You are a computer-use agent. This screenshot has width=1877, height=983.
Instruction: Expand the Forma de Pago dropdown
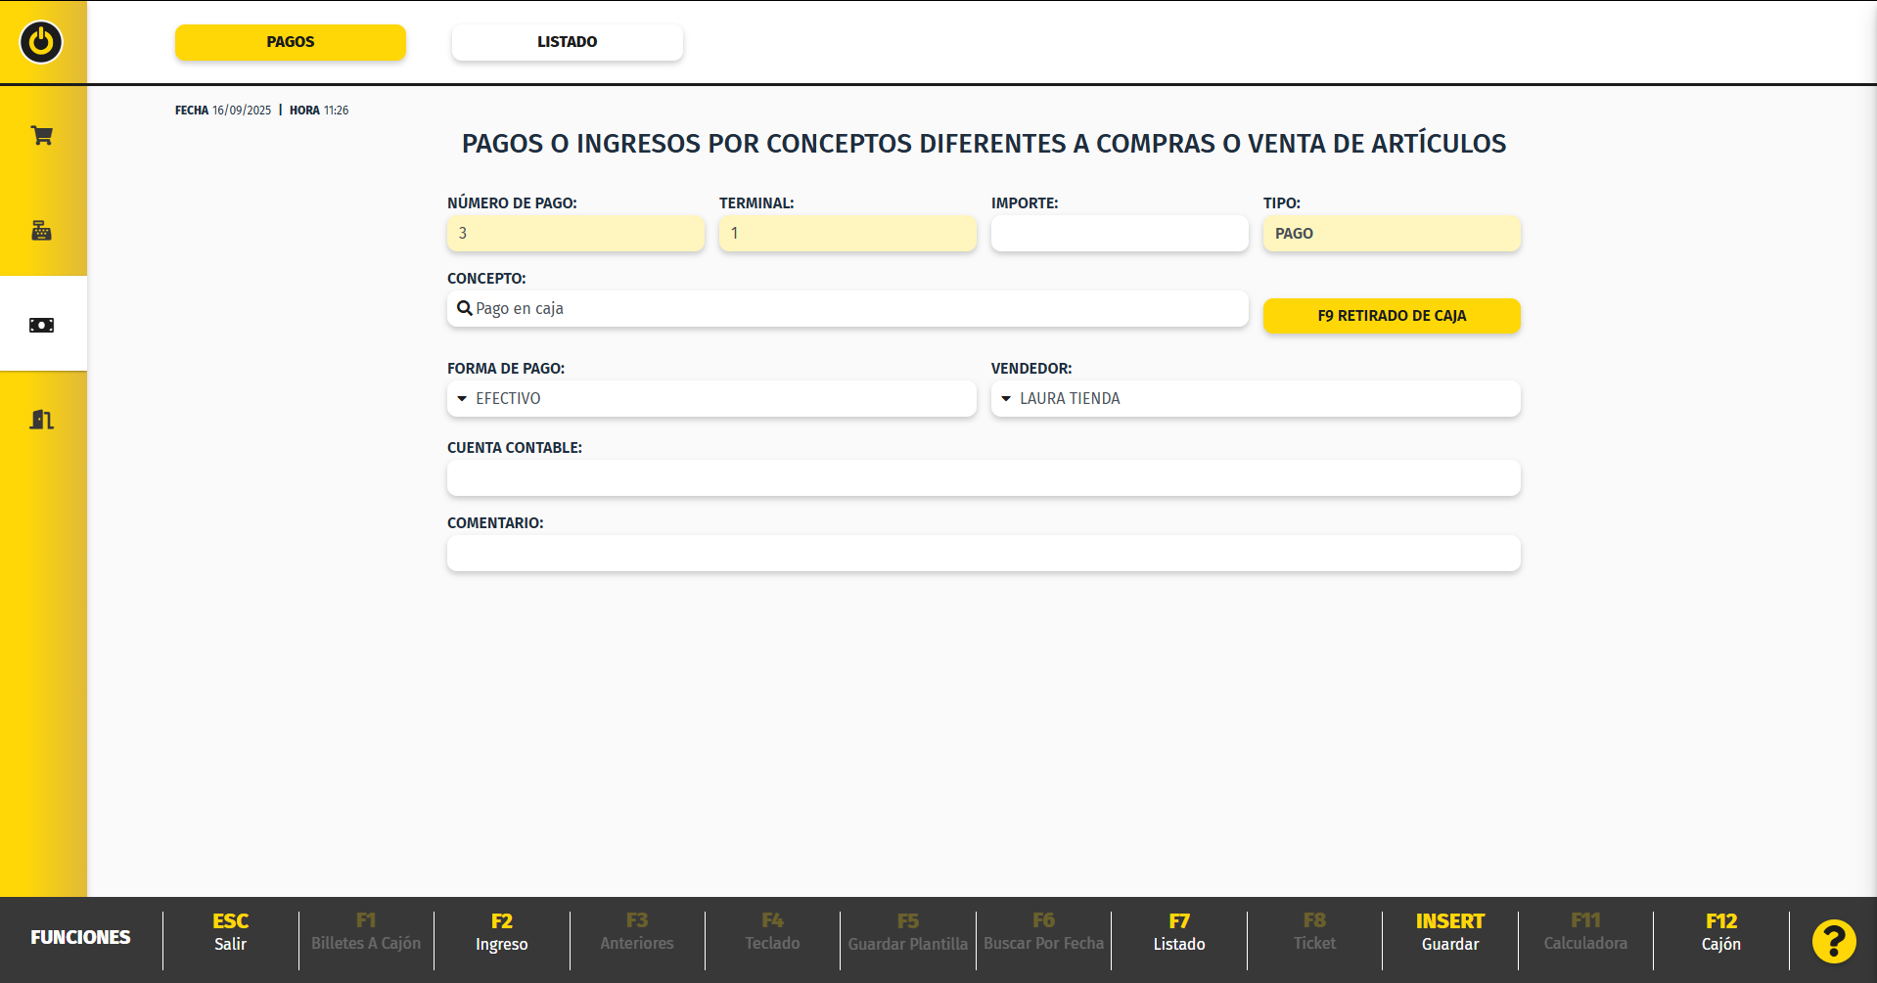(x=711, y=399)
